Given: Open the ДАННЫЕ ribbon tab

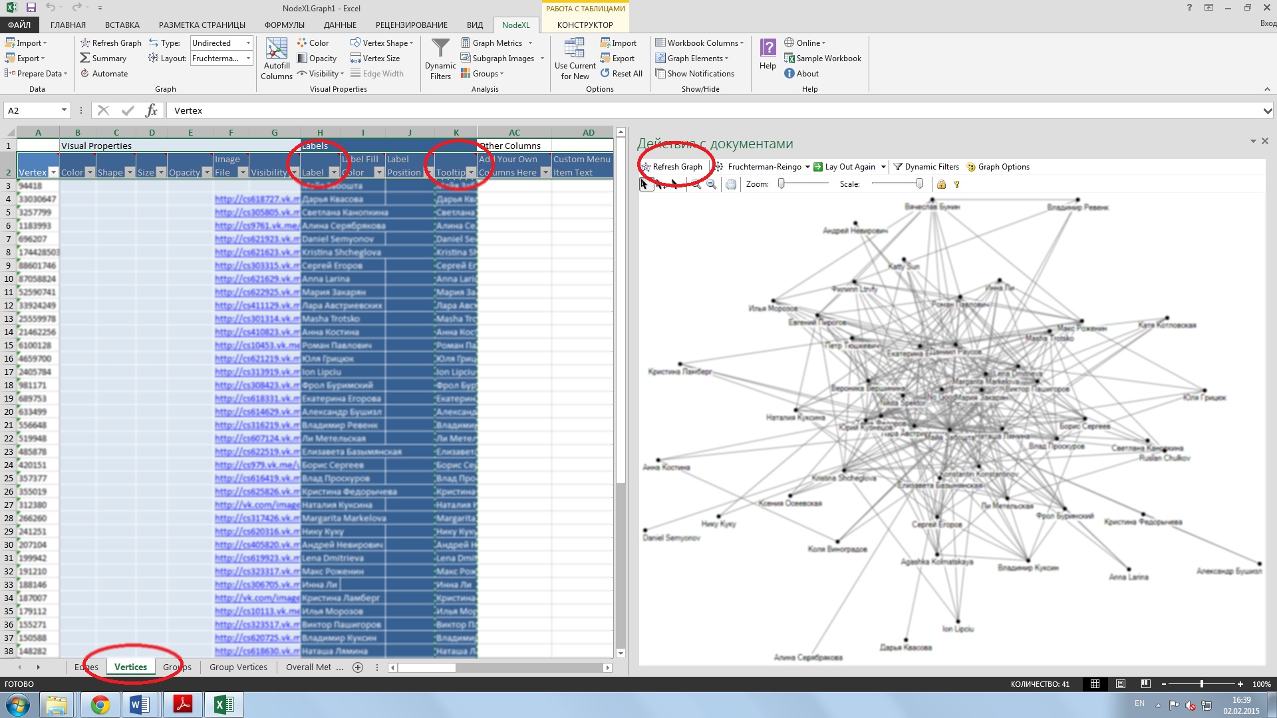Looking at the screenshot, I should coord(339,25).
